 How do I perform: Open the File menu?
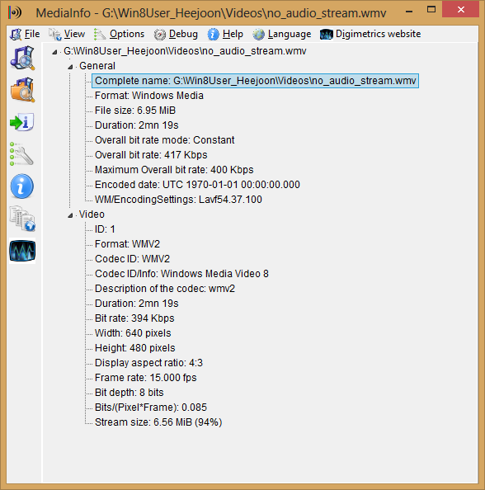point(32,34)
